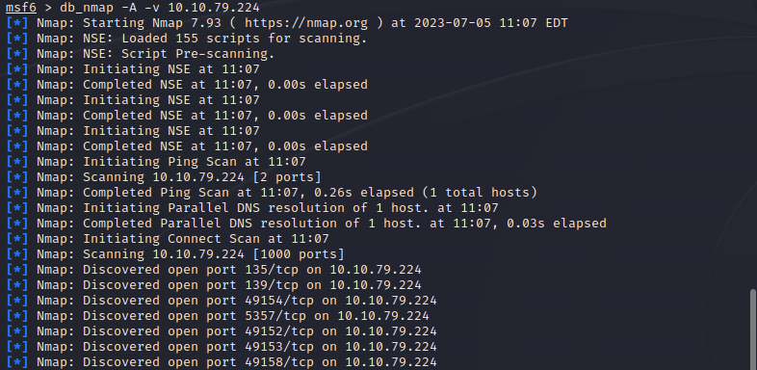Click the '[1000 ports]' scanning line

click(x=175, y=254)
